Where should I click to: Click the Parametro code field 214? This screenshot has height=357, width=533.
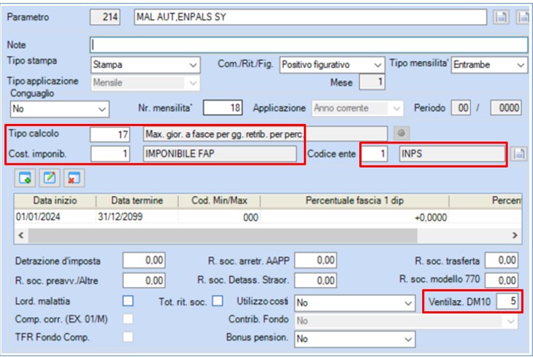point(105,17)
